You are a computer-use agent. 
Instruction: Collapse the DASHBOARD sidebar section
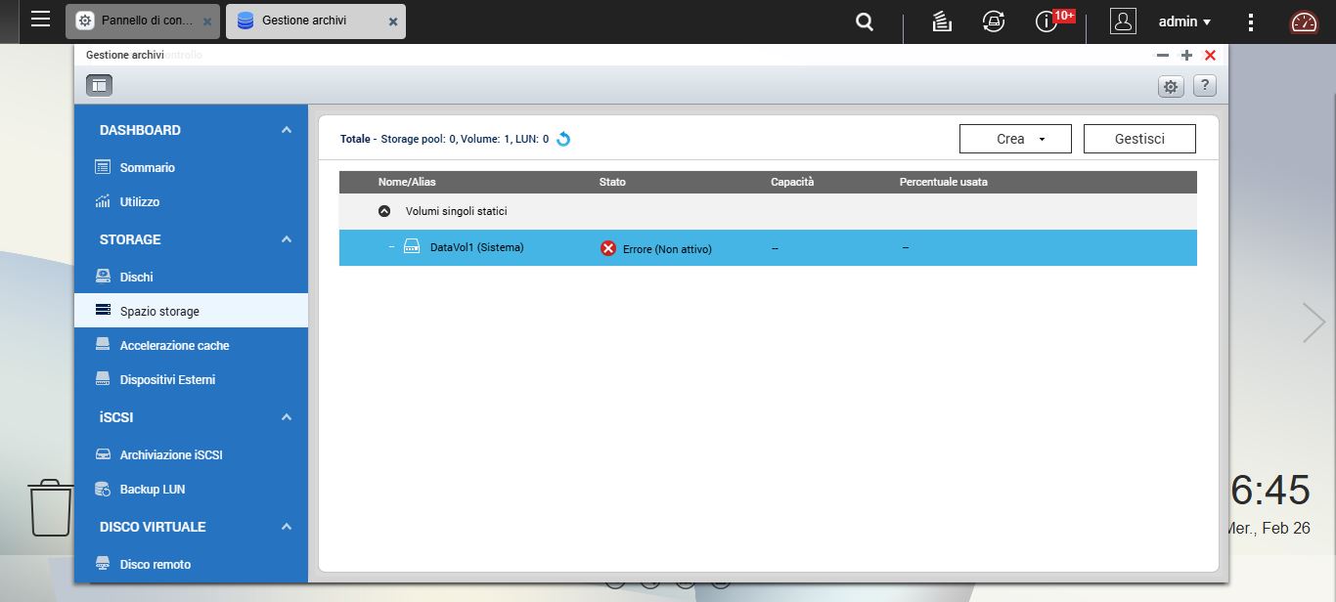point(287,130)
